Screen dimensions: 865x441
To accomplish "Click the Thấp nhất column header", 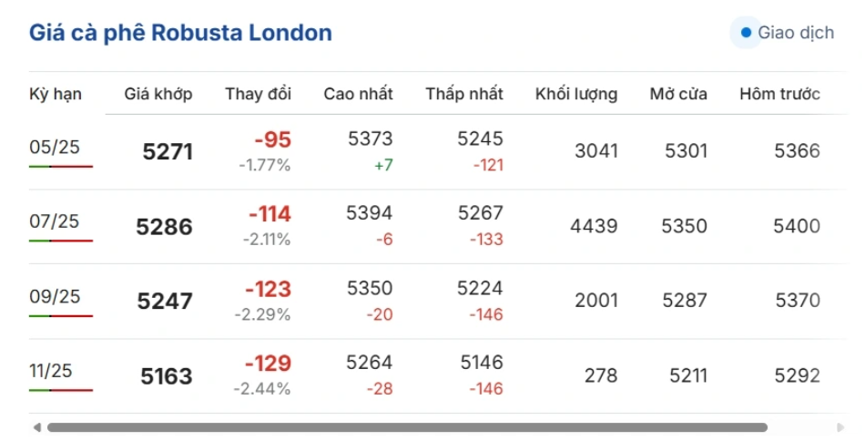I will pos(464,94).
